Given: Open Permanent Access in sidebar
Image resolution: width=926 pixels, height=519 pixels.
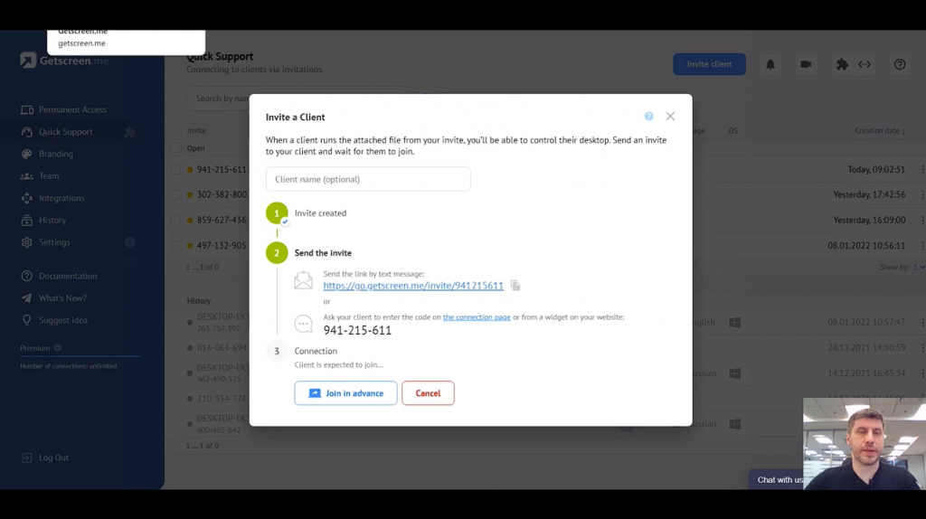Looking at the screenshot, I should (72, 109).
